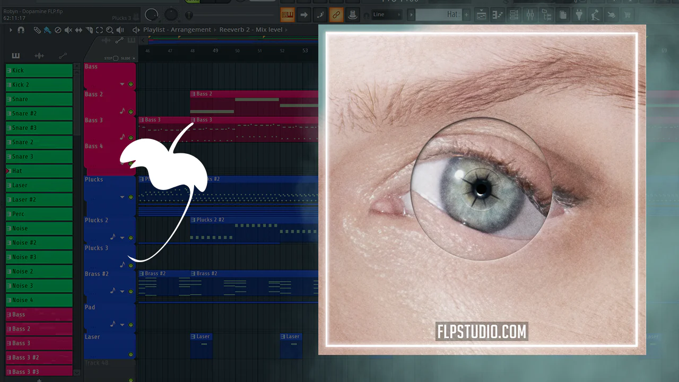Choose the Select tool dashed square
The image size is (679, 382).
(x=99, y=30)
